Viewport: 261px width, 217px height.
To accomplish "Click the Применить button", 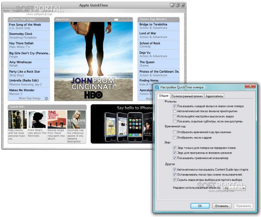I will 244,206.
